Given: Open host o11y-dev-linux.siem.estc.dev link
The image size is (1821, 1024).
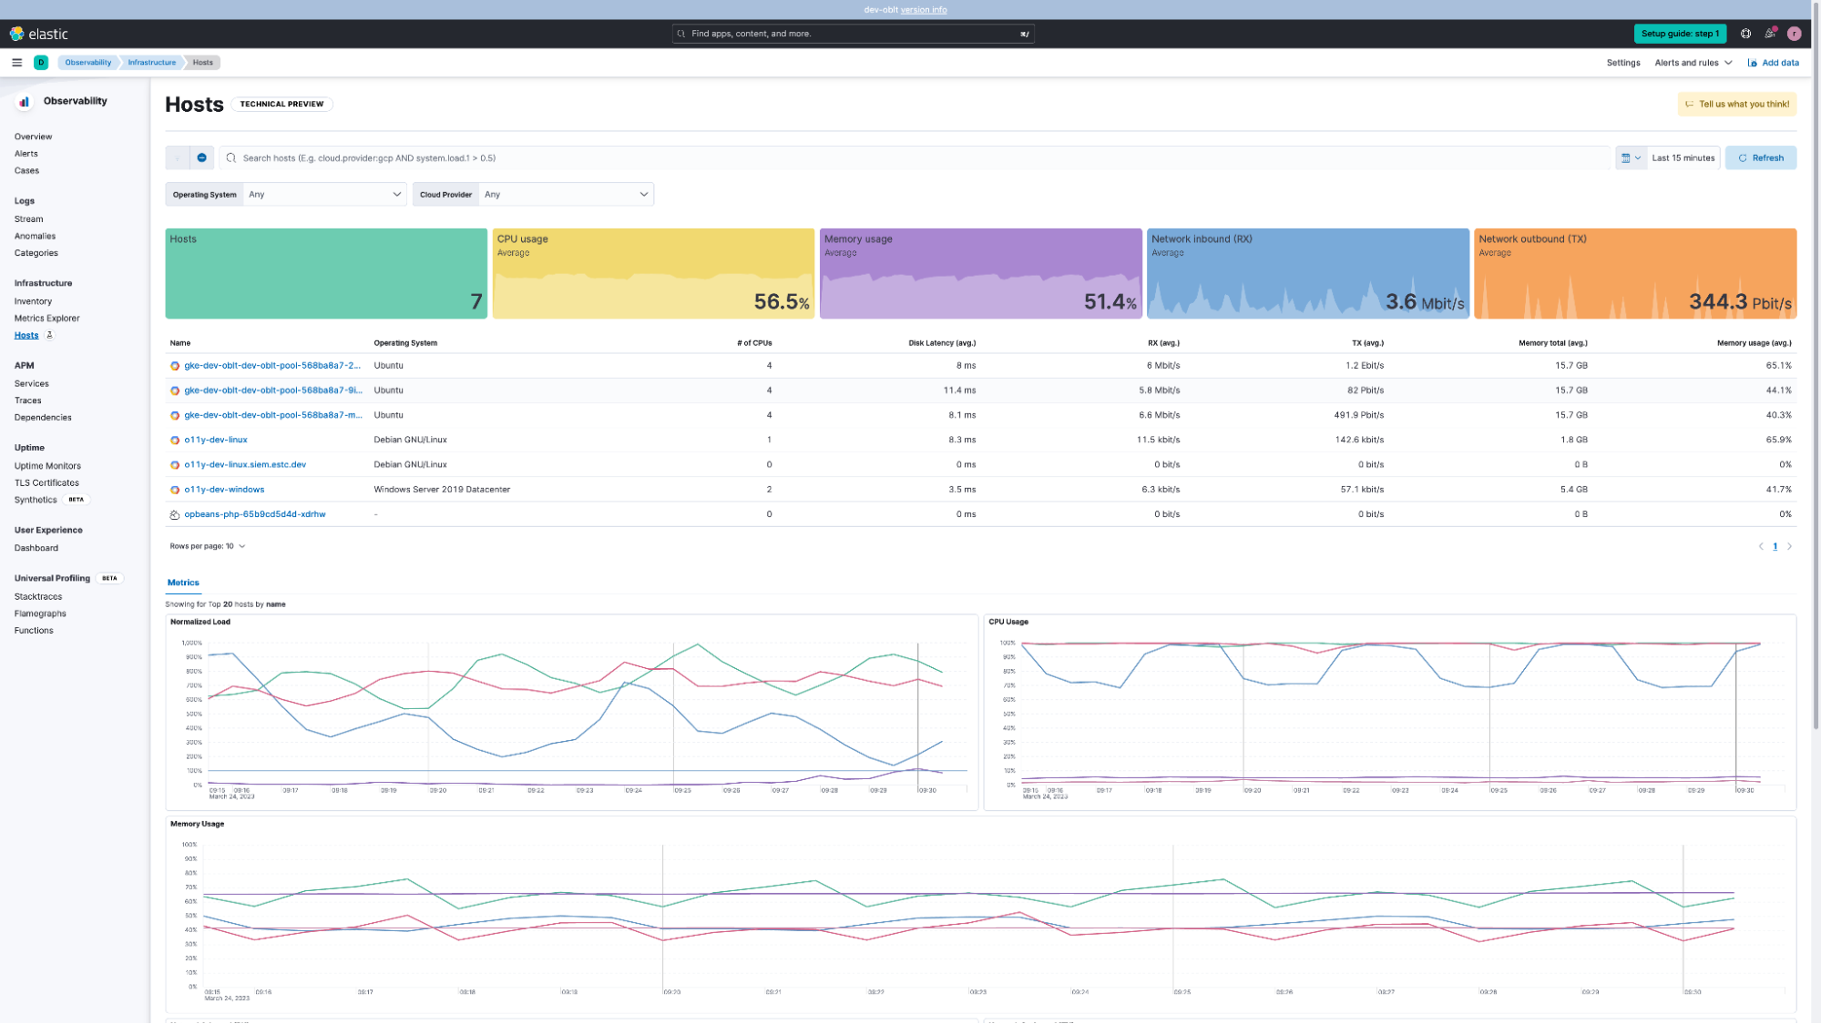Looking at the screenshot, I should click(245, 465).
